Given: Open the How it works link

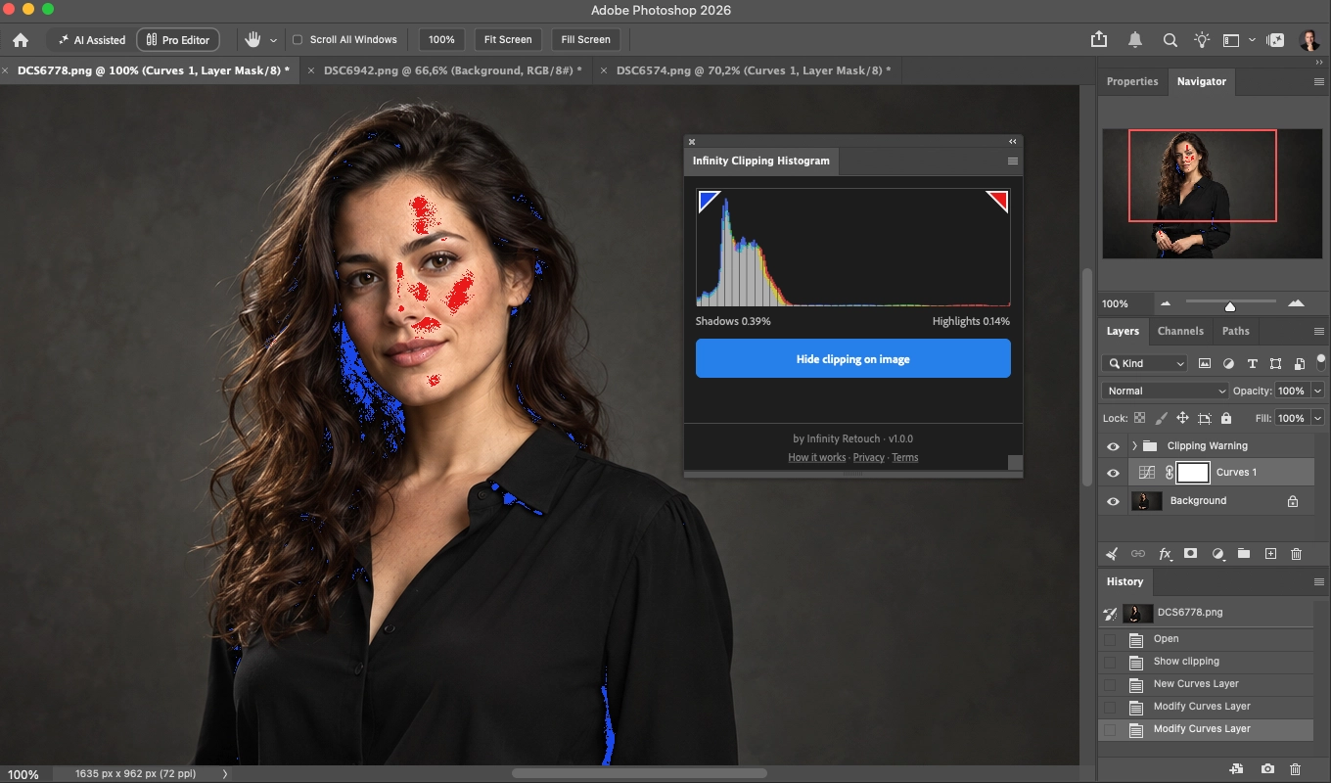Looking at the screenshot, I should (817, 457).
